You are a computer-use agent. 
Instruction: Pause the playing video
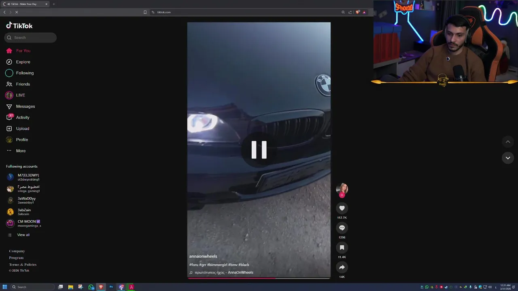(259, 150)
